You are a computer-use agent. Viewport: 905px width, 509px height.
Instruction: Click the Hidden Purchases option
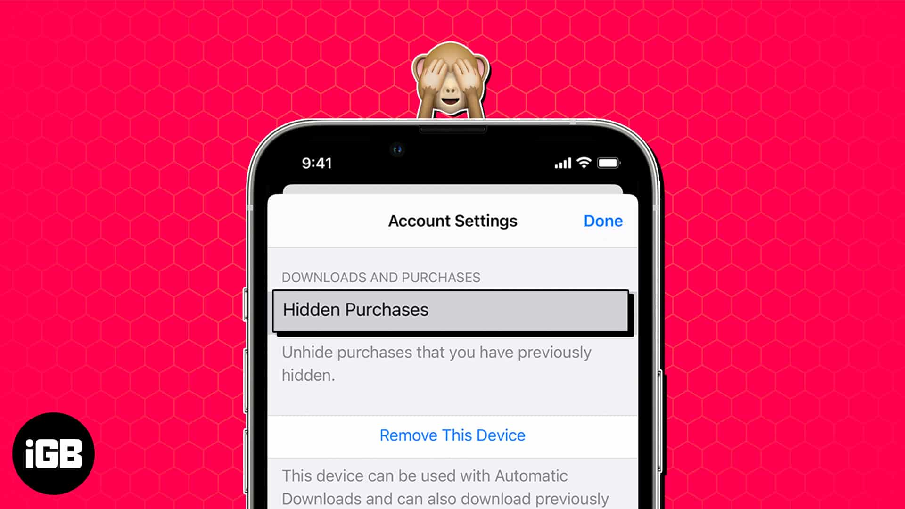coord(452,310)
